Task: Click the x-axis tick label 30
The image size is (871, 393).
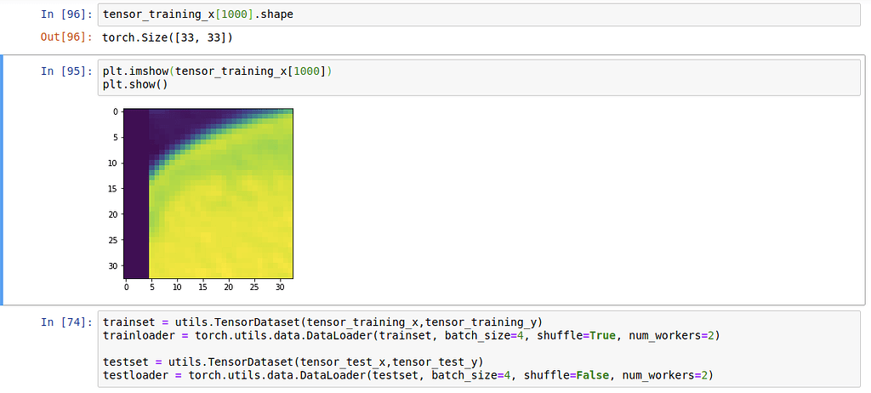Action: (279, 288)
